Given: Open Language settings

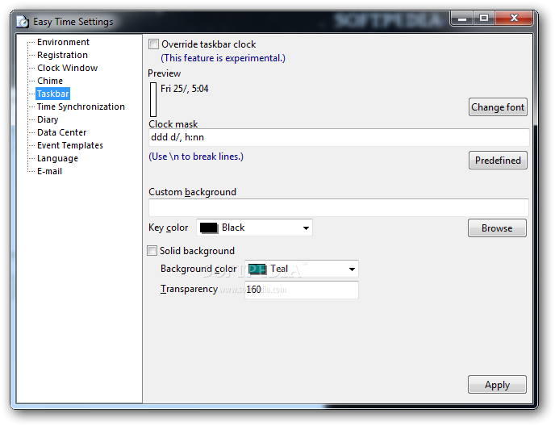Looking at the screenshot, I should [x=57, y=158].
